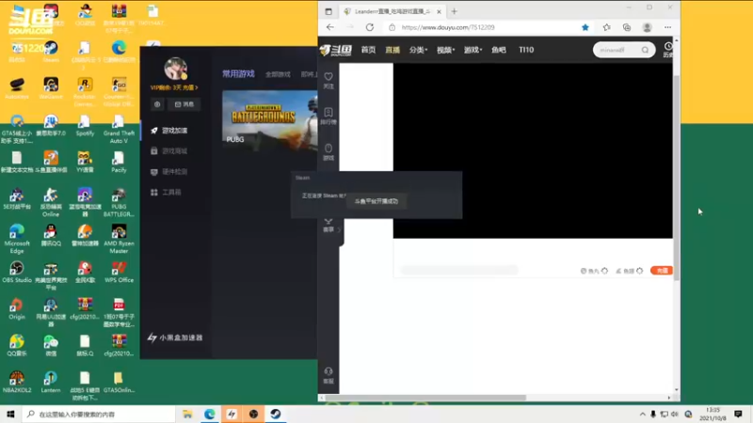Open 游戏 icon in Douyu sidebar

[x=328, y=152]
